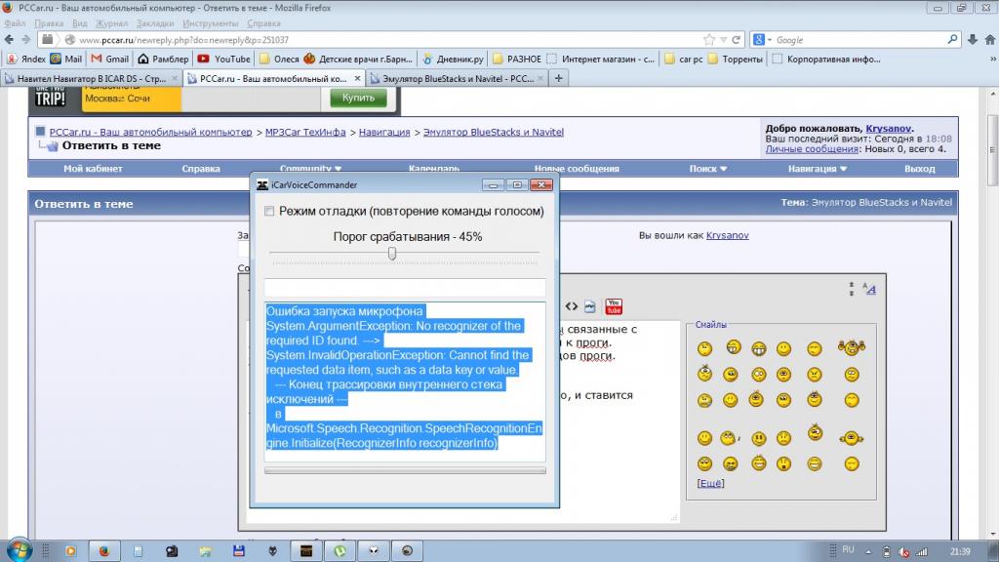The width and height of the screenshot is (999, 562).
Task: Open a new tab with plus button
Action: coord(558,77)
